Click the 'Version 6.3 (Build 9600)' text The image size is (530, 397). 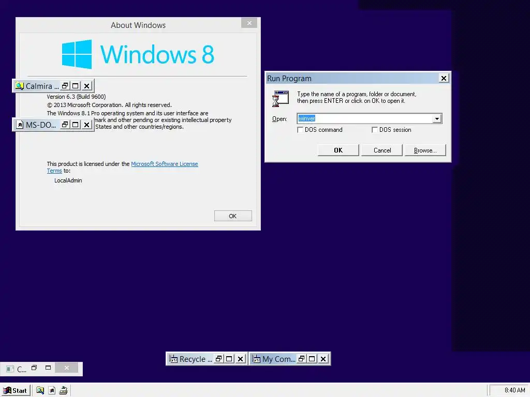click(77, 97)
